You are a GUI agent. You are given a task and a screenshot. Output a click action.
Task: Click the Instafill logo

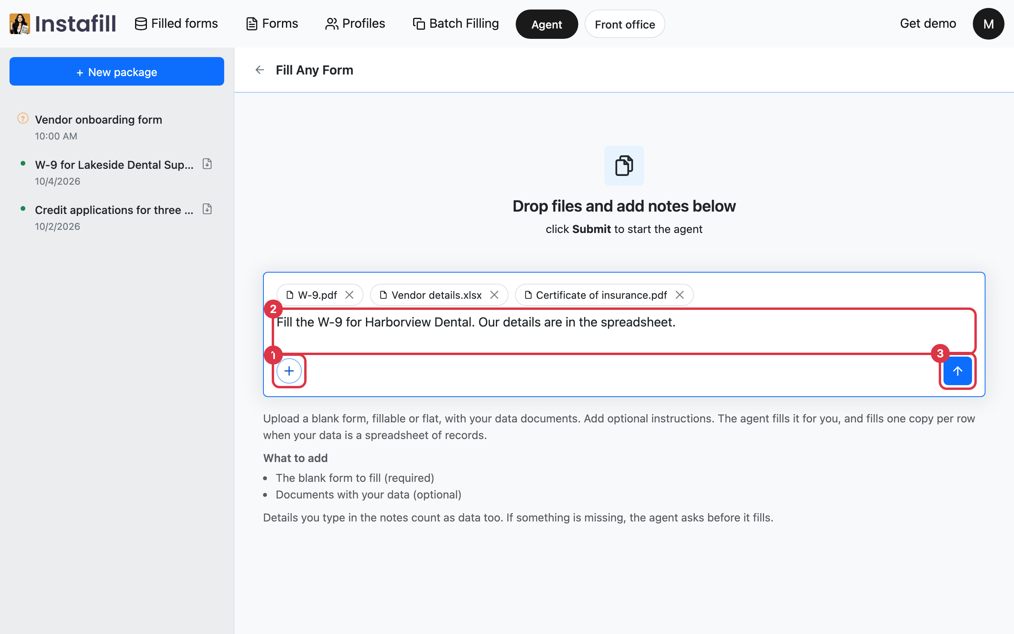tap(63, 23)
